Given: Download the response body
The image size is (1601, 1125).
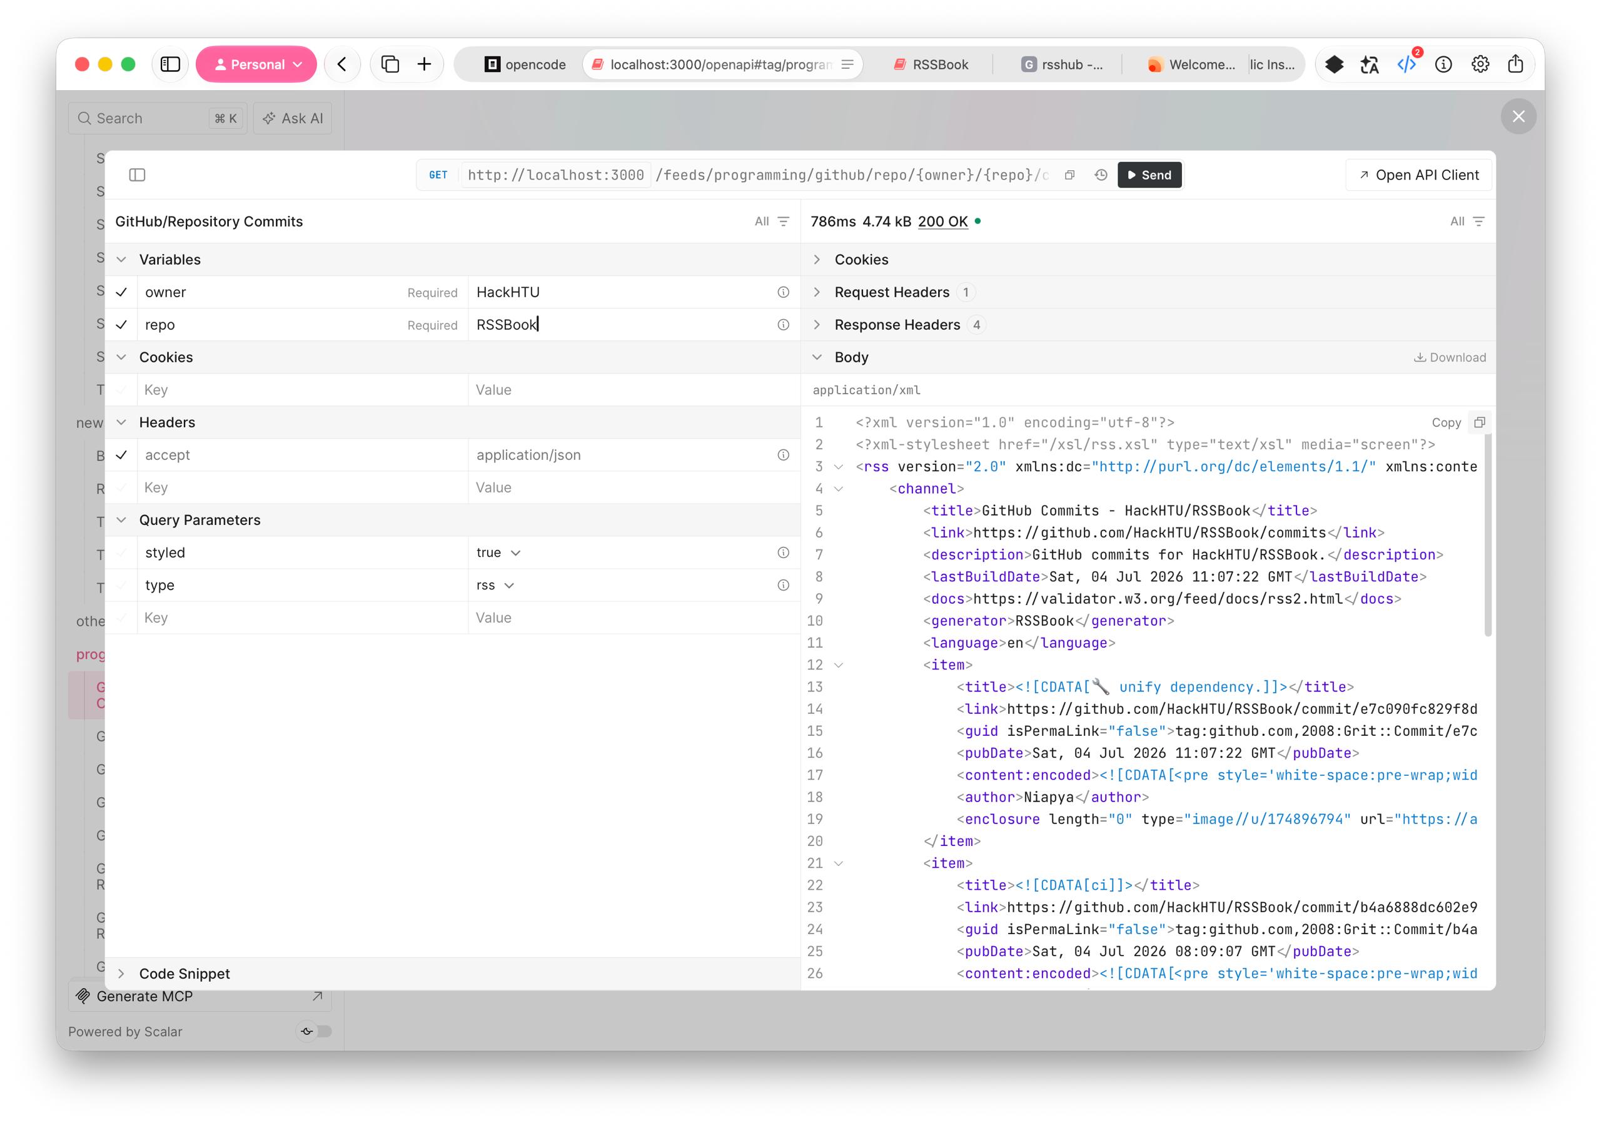Looking at the screenshot, I should pos(1450,357).
